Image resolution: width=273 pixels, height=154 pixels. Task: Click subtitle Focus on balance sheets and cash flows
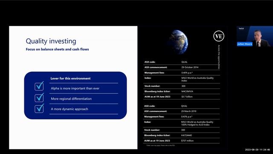(57, 49)
